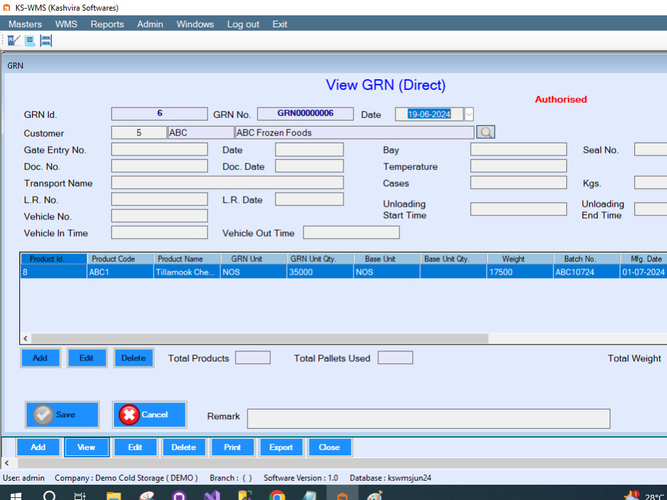Image resolution: width=667 pixels, height=500 pixels.
Task: Click Exit in the menu bar
Action: (280, 24)
